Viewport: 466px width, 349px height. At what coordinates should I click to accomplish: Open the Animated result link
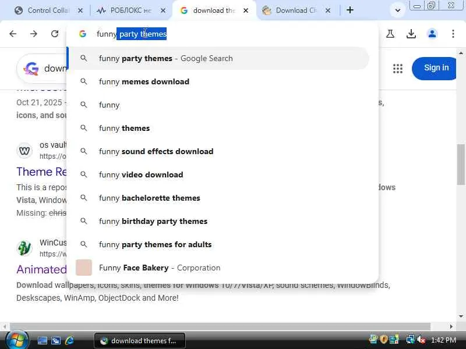(x=41, y=269)
